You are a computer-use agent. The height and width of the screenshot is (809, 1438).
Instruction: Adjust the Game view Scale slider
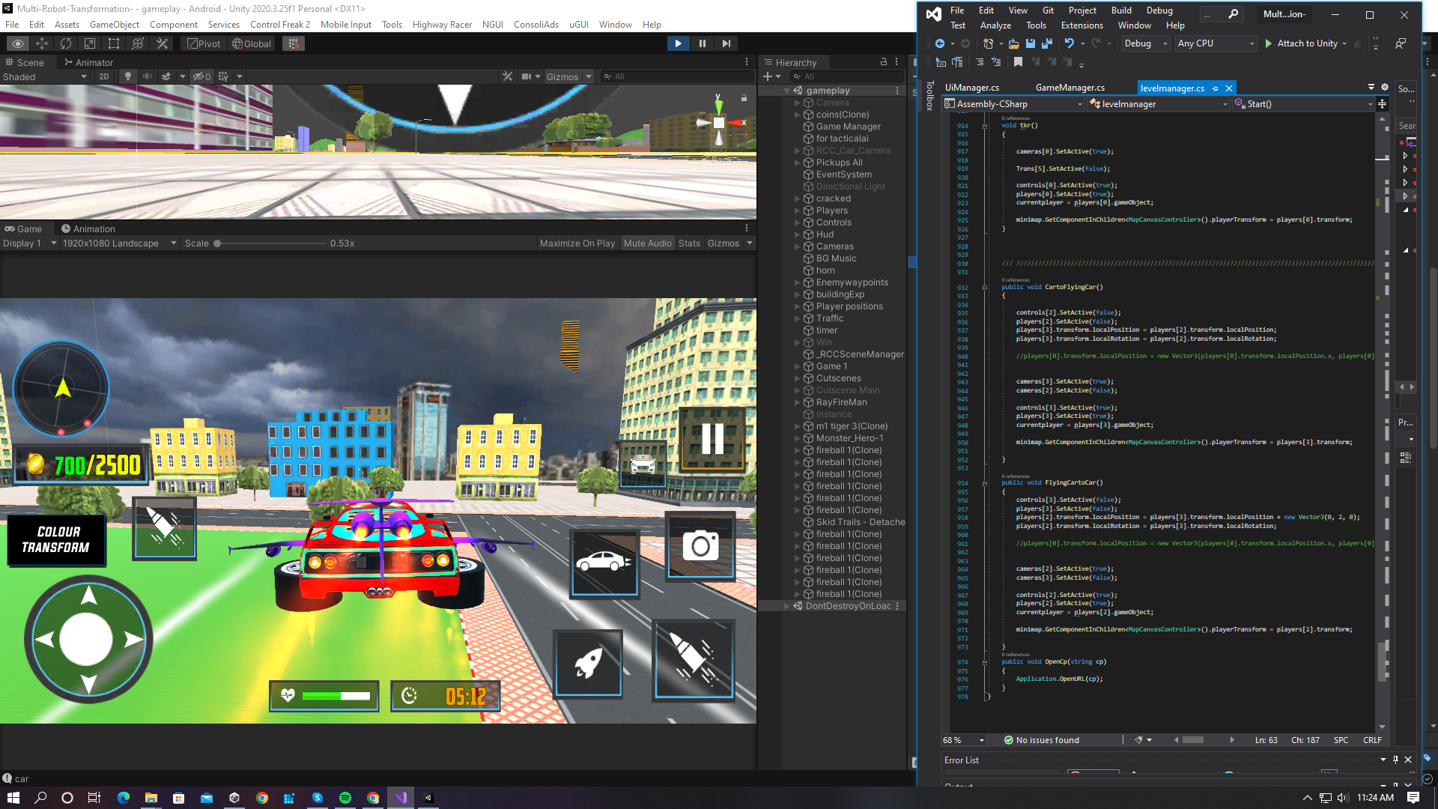click(217, 243)
